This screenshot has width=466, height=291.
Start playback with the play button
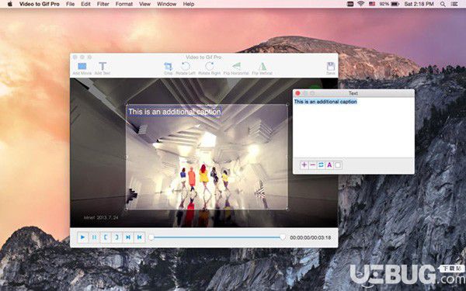pos(82,237)
